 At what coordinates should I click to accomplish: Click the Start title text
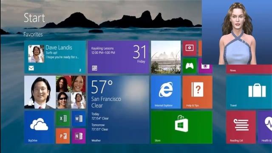tap(34, 18)
